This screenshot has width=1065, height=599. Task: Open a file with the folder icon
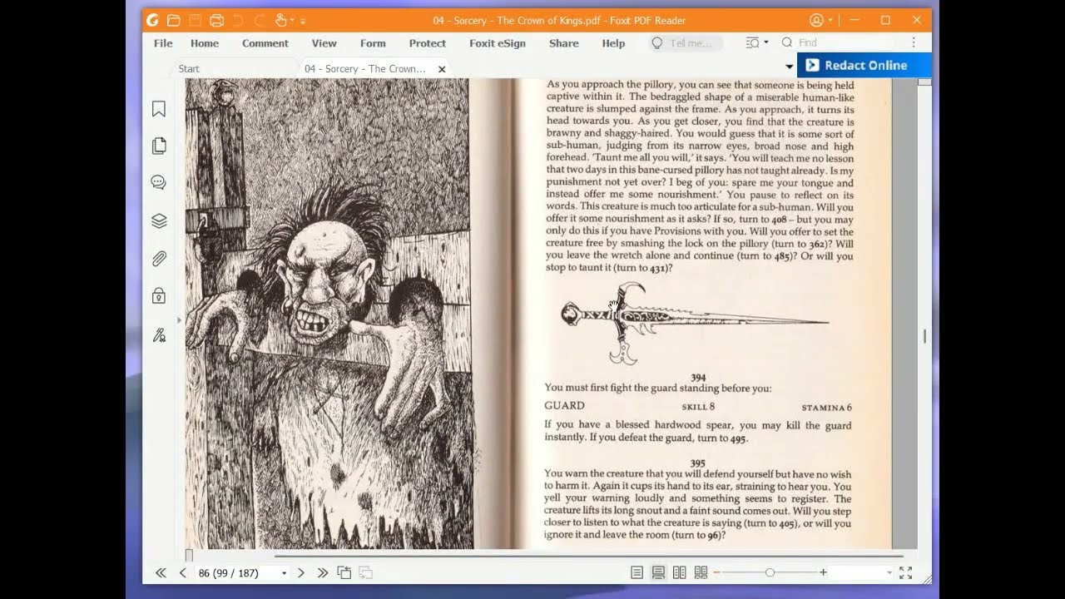tap(173, 20)
